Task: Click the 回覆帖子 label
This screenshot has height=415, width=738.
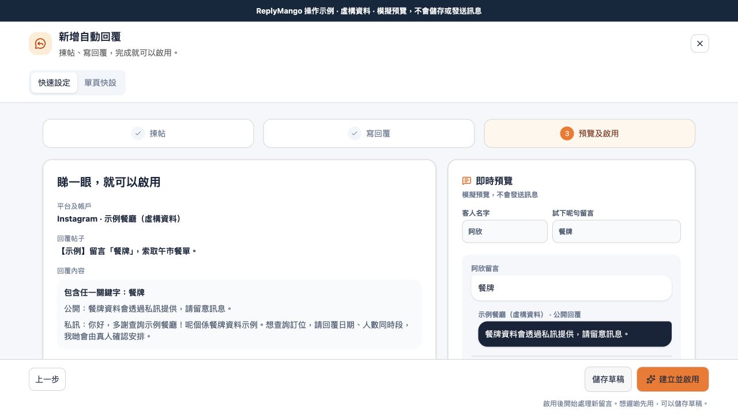Action: 71,239
